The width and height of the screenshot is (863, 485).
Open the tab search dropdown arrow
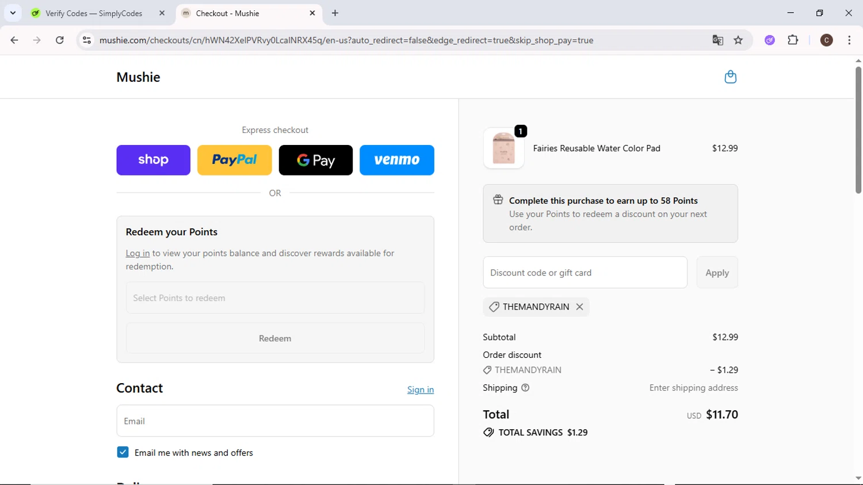click(13, 13)
